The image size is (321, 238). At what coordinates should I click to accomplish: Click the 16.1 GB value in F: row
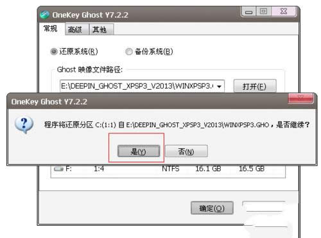click(x=208, y=169)
